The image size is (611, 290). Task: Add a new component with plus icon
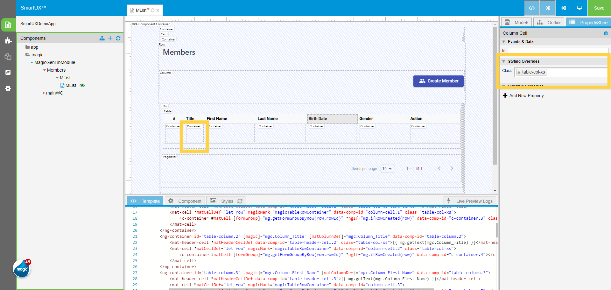pos(110,38)
